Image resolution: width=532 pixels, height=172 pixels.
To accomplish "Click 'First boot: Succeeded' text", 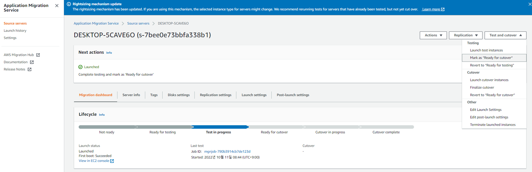I will [95, 156].
